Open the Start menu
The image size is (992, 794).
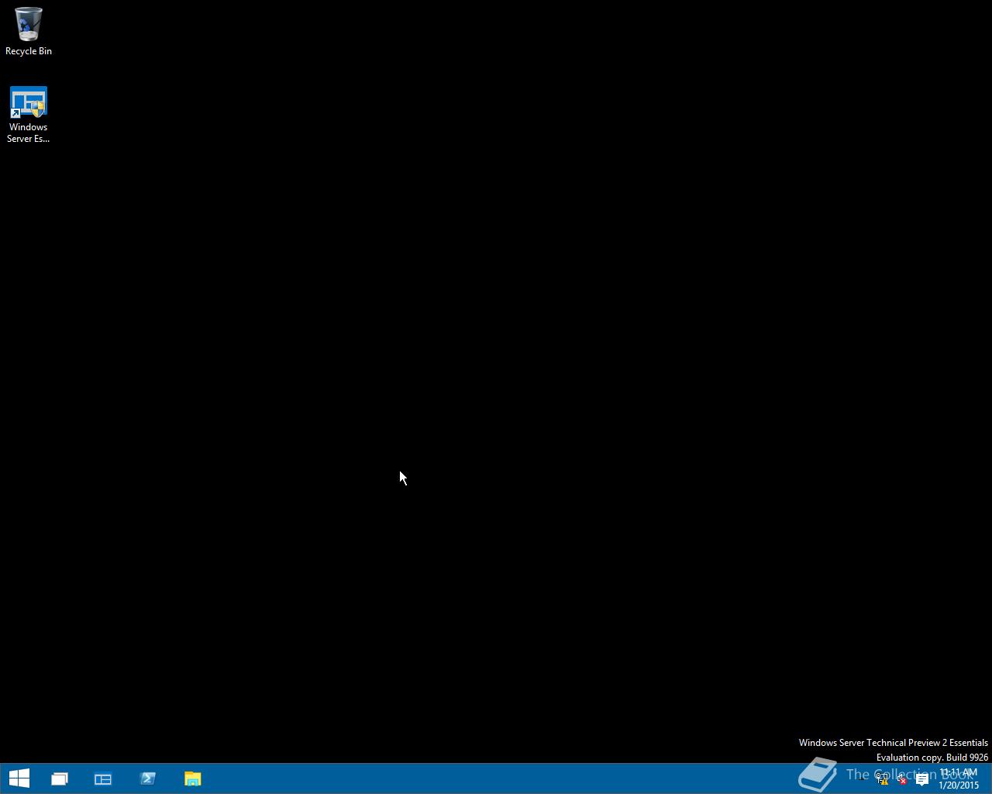(x=19, y=778)
